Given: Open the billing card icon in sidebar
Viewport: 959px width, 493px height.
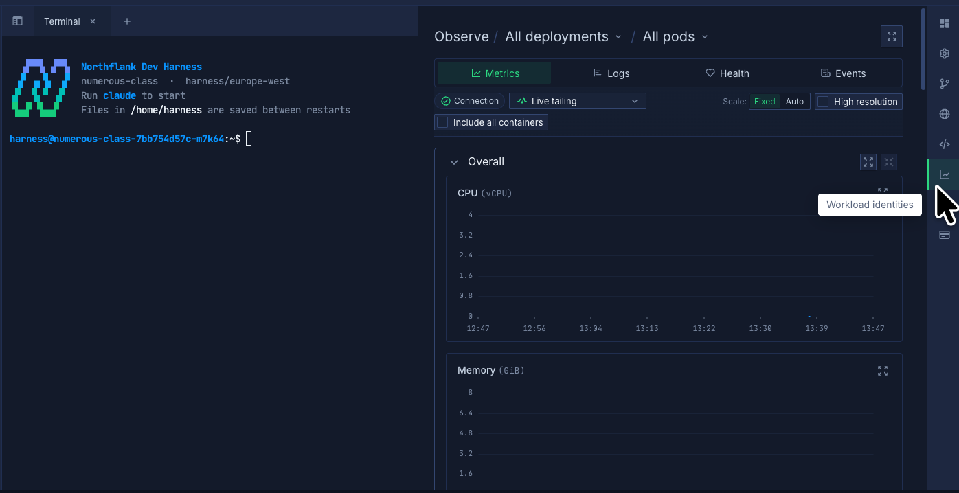Looking at the screenshot, I should (945, 235).
